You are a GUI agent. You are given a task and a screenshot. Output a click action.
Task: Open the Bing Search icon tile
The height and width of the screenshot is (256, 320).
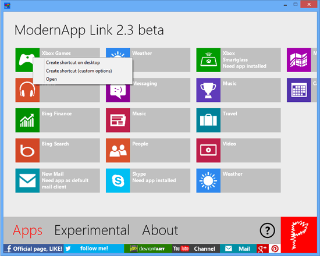point(27,151)
